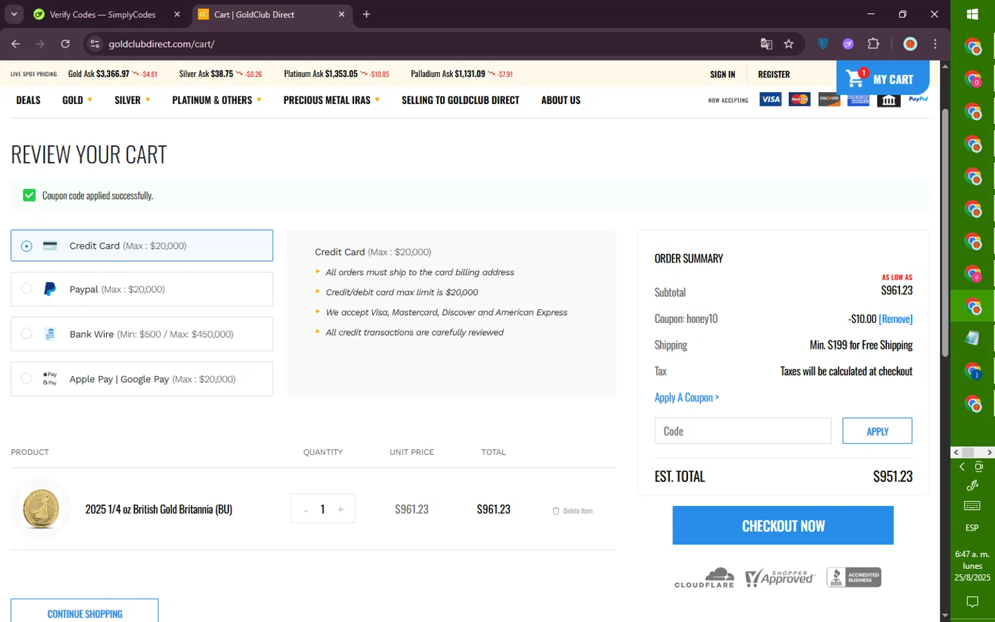Open the tab search dropdown arrow

click(x=14, y=14)
